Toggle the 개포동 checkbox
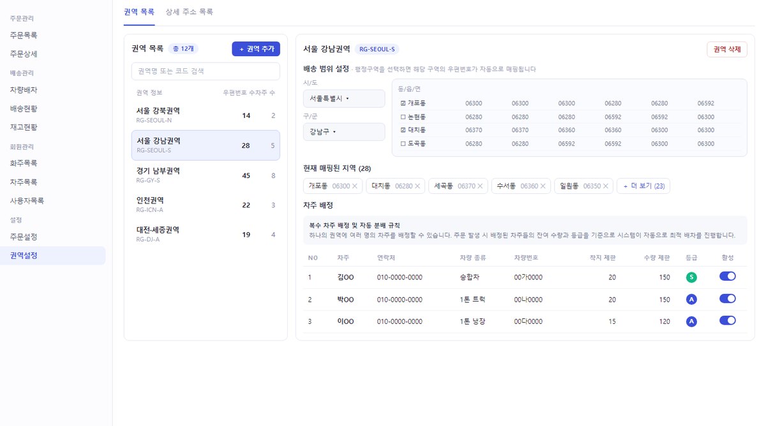This screenshot has height=426, width=766. (x=403, y=103)
